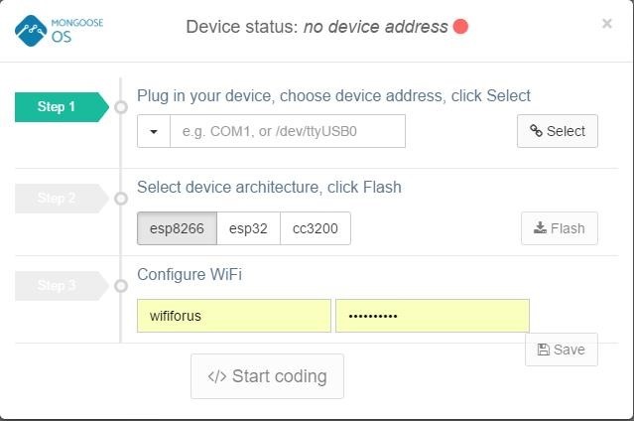Image resolution: width=634 pixels, height=421 pixels.
Task: Click the WiFi network name field
Action: (x=234, y=316)
